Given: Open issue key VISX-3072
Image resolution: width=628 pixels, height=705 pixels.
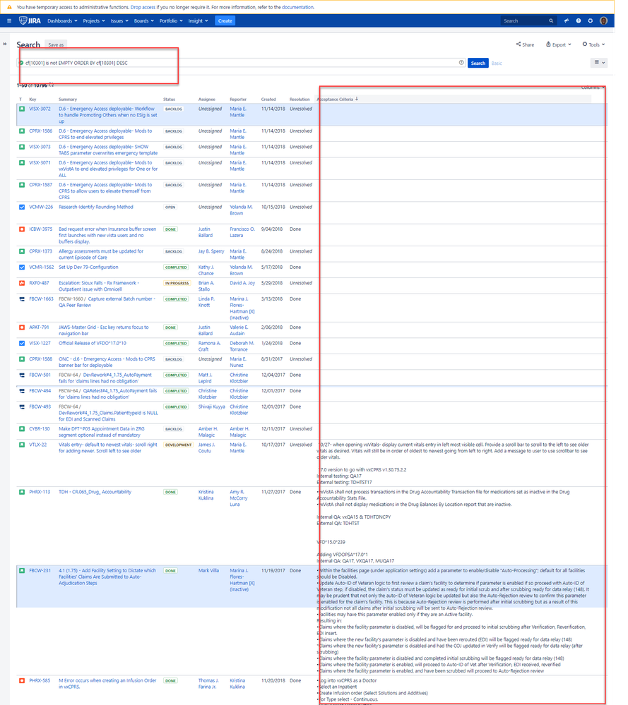Looking at the screenshot, I should [40, 109].
